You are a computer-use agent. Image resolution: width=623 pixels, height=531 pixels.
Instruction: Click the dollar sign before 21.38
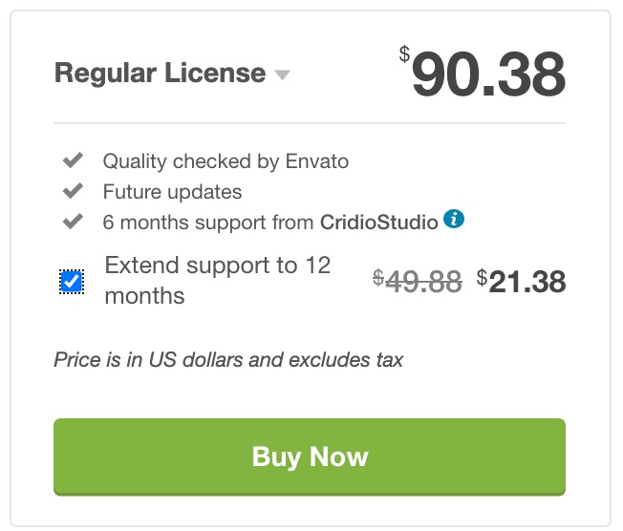pyautogui.click(x=482, y=278)
